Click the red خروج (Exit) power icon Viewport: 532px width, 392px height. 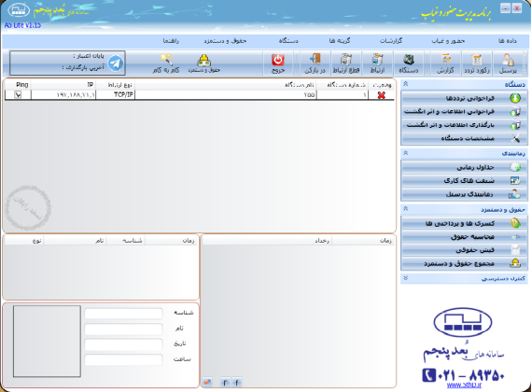click(278, 63)
